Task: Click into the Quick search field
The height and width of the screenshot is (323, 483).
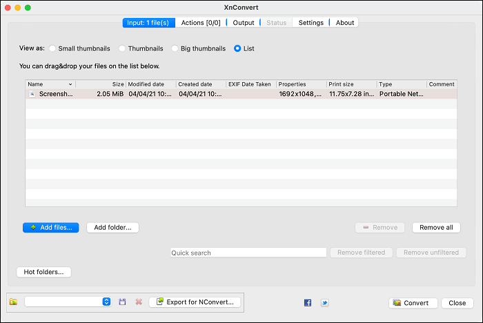Action: click(248, 253)
